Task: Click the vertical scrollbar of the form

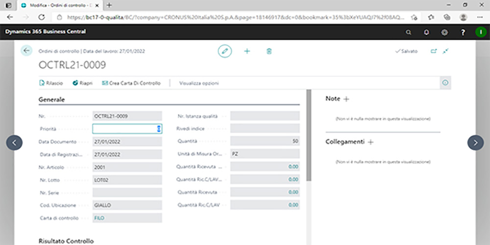Action: [x=308, y=137]
